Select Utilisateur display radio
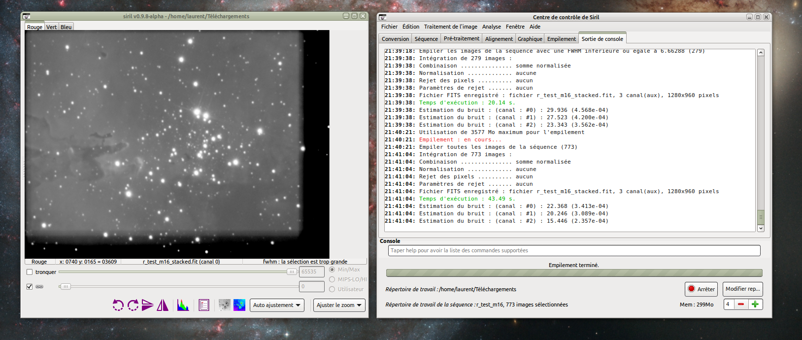Image resolution: width=802 pixels, height=340 pixels. coord(332,289)
